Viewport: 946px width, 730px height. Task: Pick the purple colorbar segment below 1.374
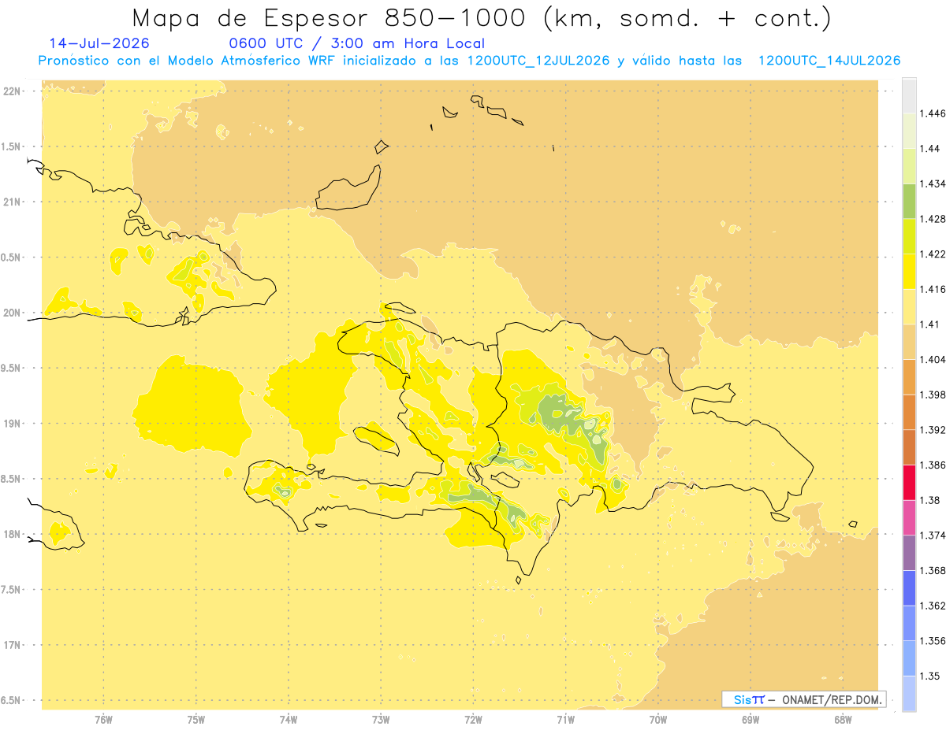coord(909,552)
